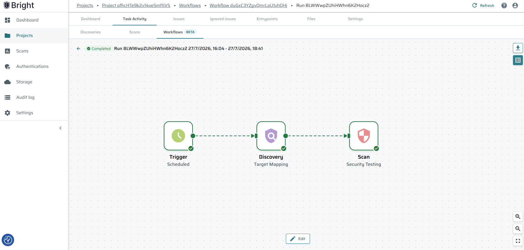Open Dashboard from the left sidebar
Image resolution: width=524 pixels, height=250 pixels.
pyautogui.click(x=34, y=20)
